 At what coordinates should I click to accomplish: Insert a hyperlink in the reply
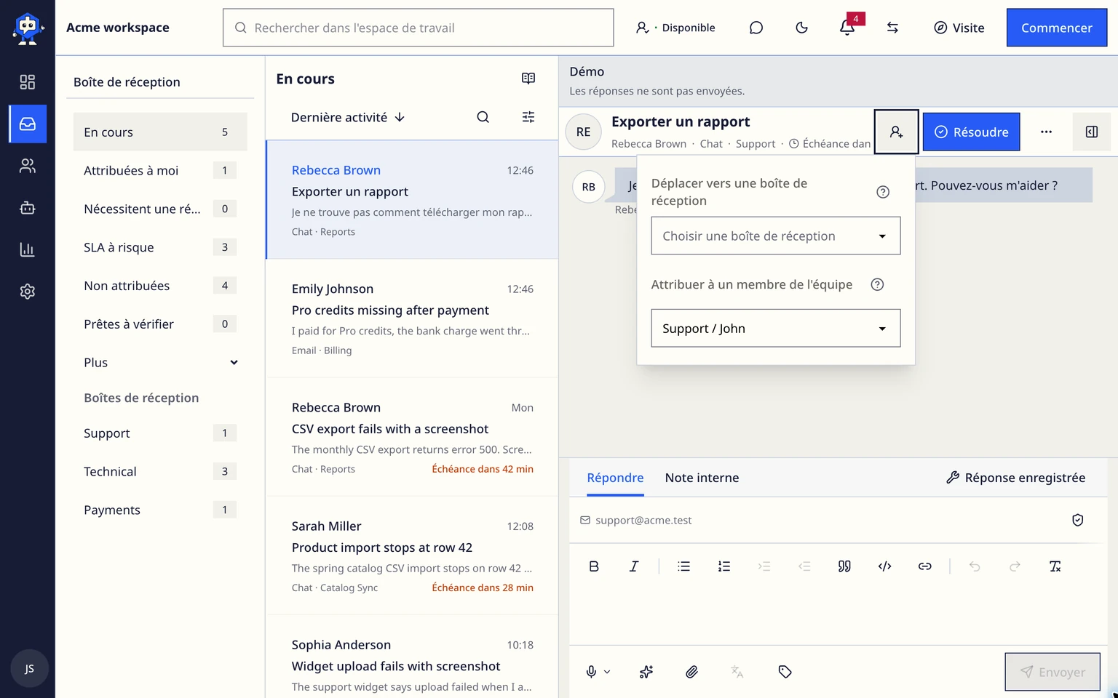tap(924, 566)
